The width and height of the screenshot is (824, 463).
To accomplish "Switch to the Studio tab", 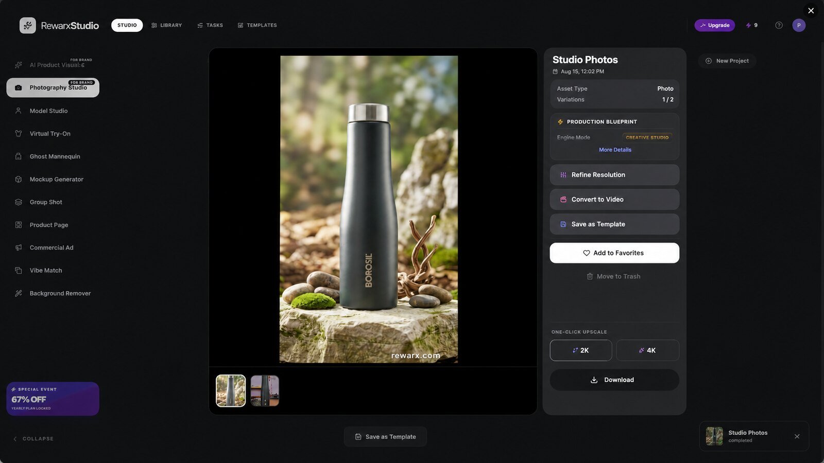I will click(127, 25).
